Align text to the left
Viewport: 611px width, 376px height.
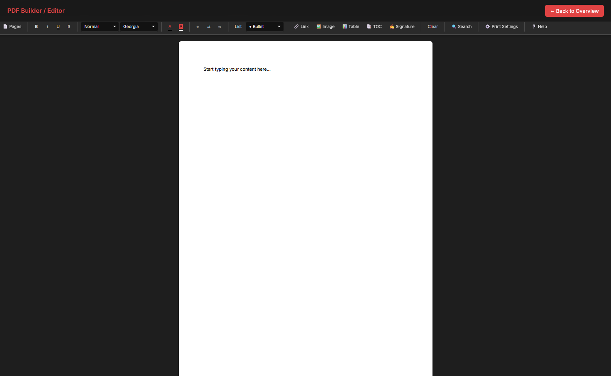pyautogui.click(x=198, y=27)
